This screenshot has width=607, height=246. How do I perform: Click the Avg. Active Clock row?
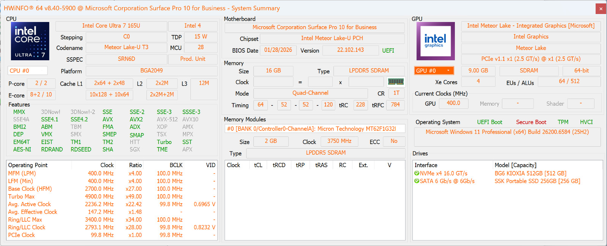(112, 204)
